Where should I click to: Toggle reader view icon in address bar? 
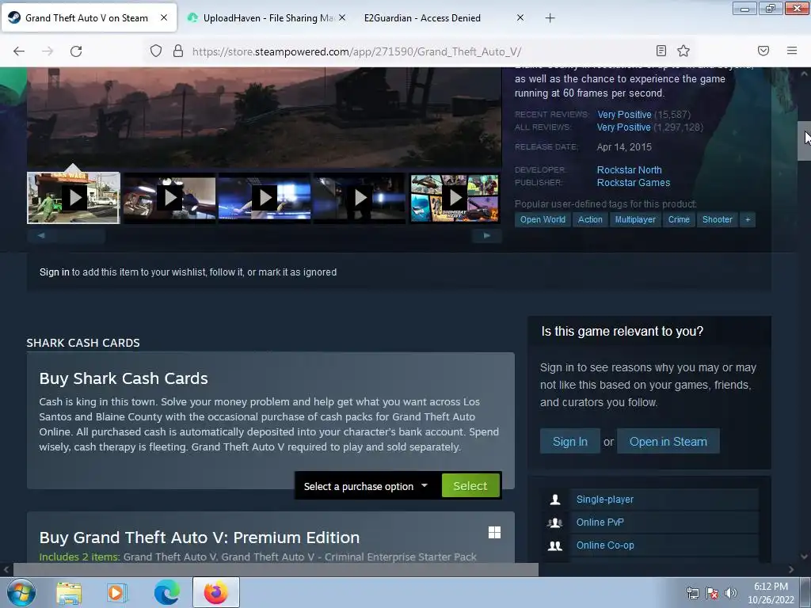tap(661, 51)
